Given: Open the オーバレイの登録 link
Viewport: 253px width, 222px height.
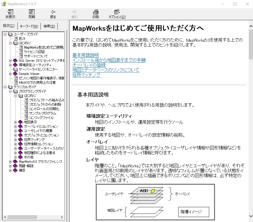Looking at the screenshot, I should 89,65.
